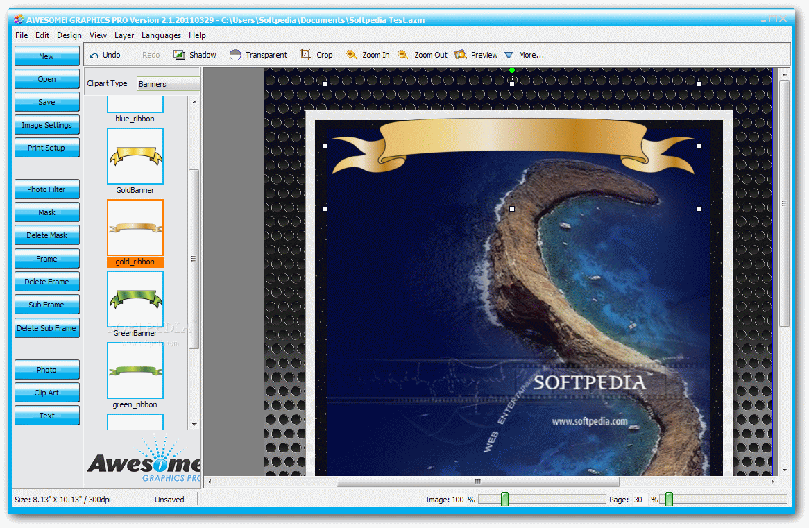Click the Delete Mask button
Image resolution: width=809 pixels, height=528 pixels.
47,235
